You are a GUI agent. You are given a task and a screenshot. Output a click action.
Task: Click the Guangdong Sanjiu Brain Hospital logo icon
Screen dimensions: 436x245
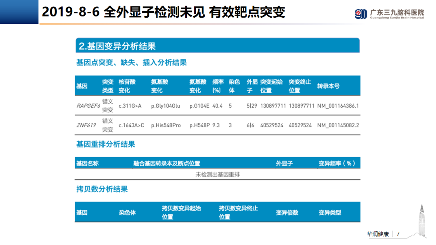coord(361,14)
